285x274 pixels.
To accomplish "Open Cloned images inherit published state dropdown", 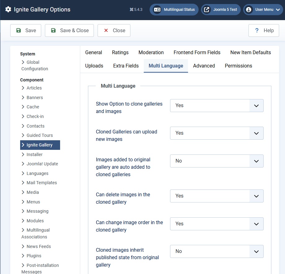I will (x=217, y=251).
